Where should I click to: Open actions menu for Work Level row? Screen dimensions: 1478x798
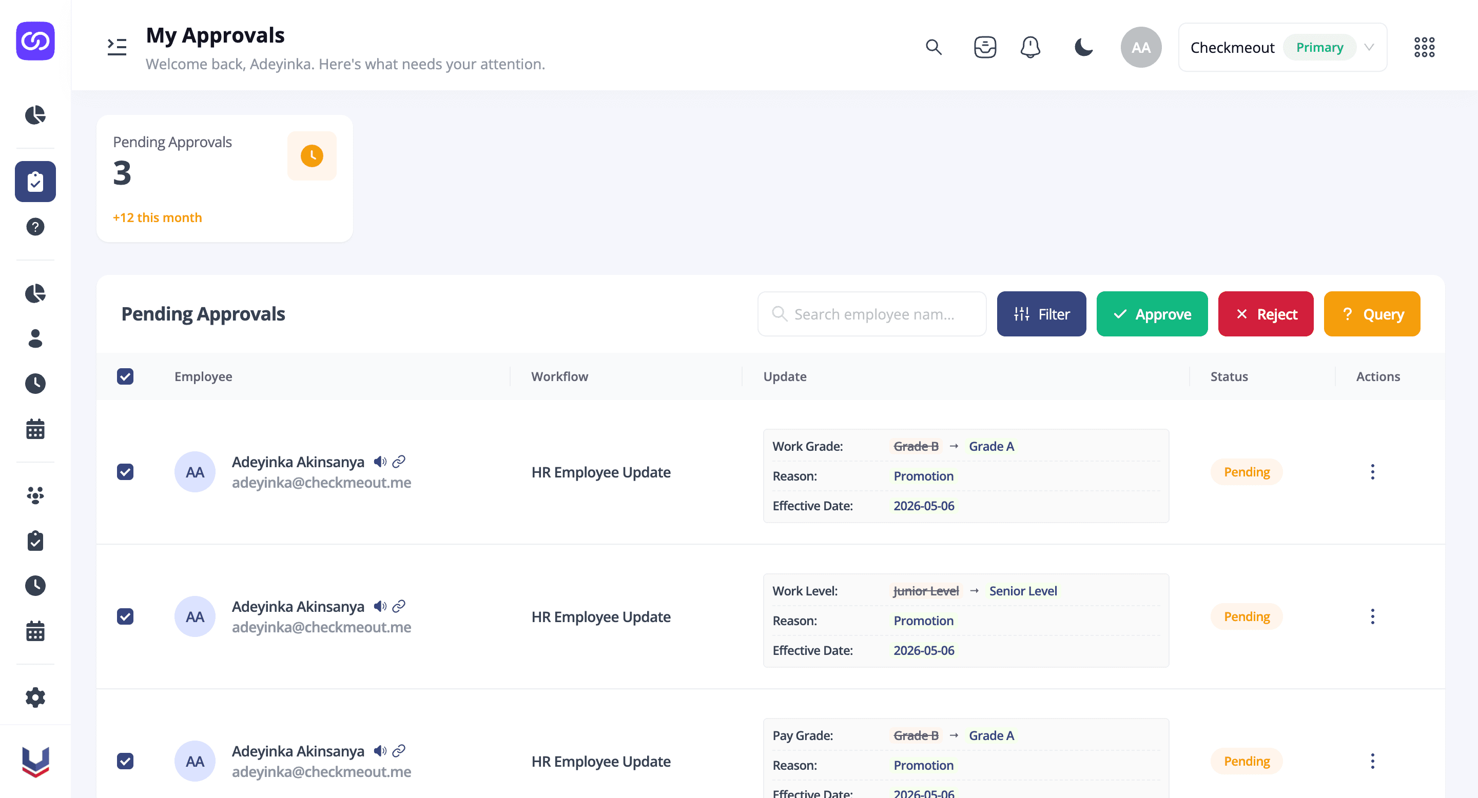tap(1372, 616)
